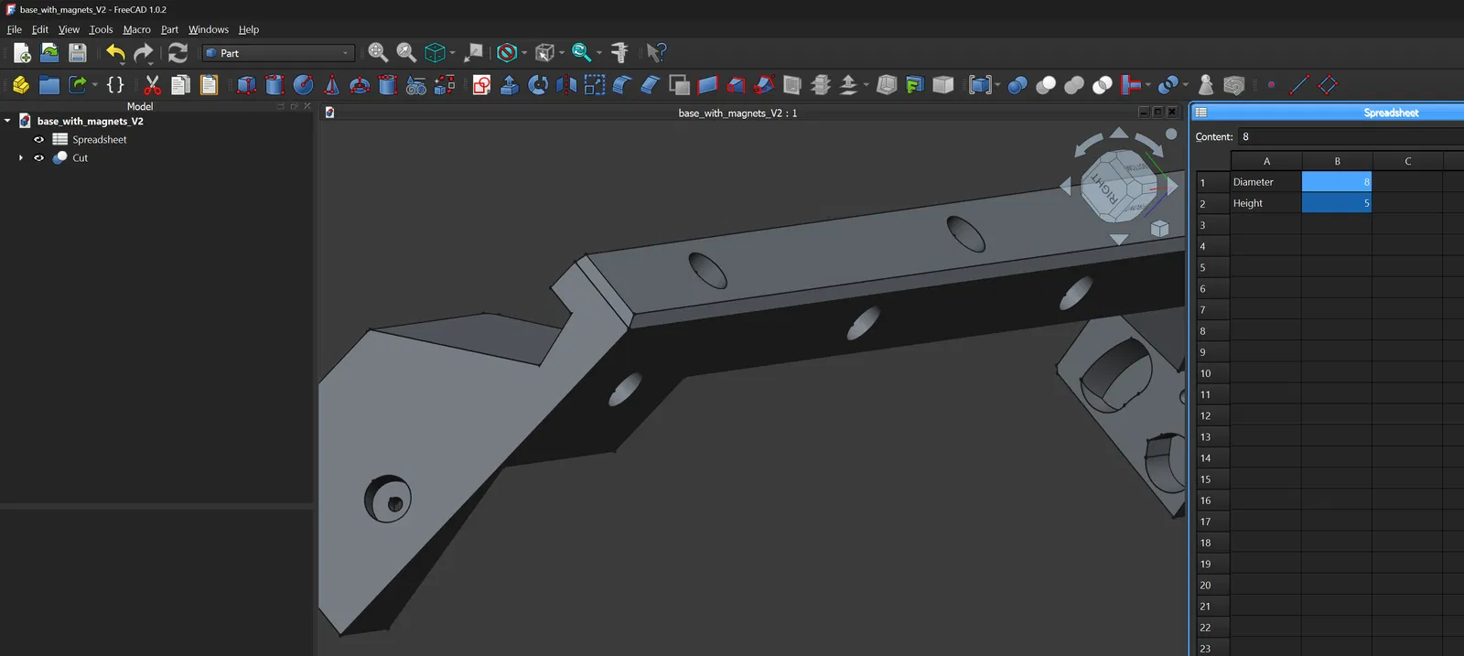1464x656 pixels.
Task: Open the Part workbench dropdown
Action: 277,53
